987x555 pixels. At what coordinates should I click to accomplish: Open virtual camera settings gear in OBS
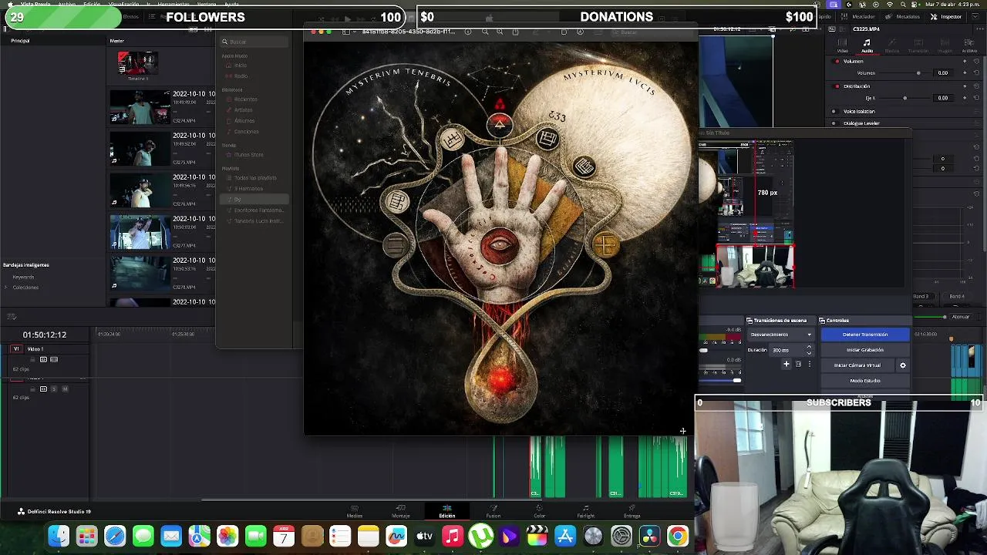click(x=903, y=365)
